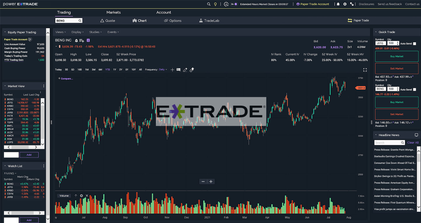Collapse the Headline News panel

pyautogui.click(x=376, y=135)
